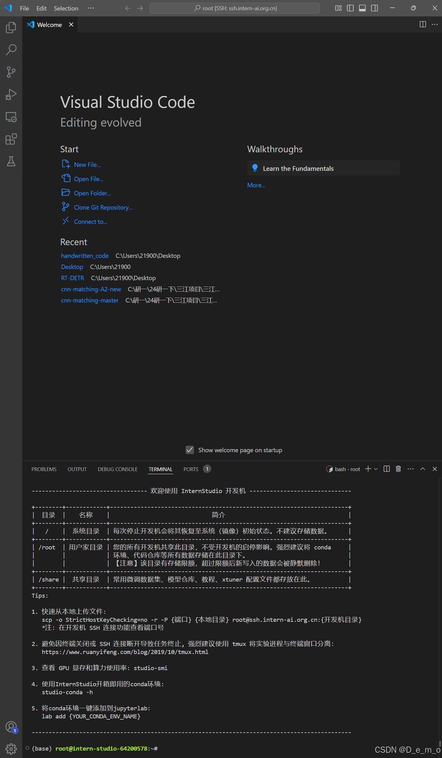Go back with the left arrow
442x758 pixels.
[128, 8]
